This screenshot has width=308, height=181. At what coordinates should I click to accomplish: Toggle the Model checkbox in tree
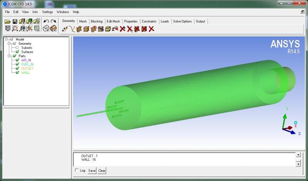(12, 39)
